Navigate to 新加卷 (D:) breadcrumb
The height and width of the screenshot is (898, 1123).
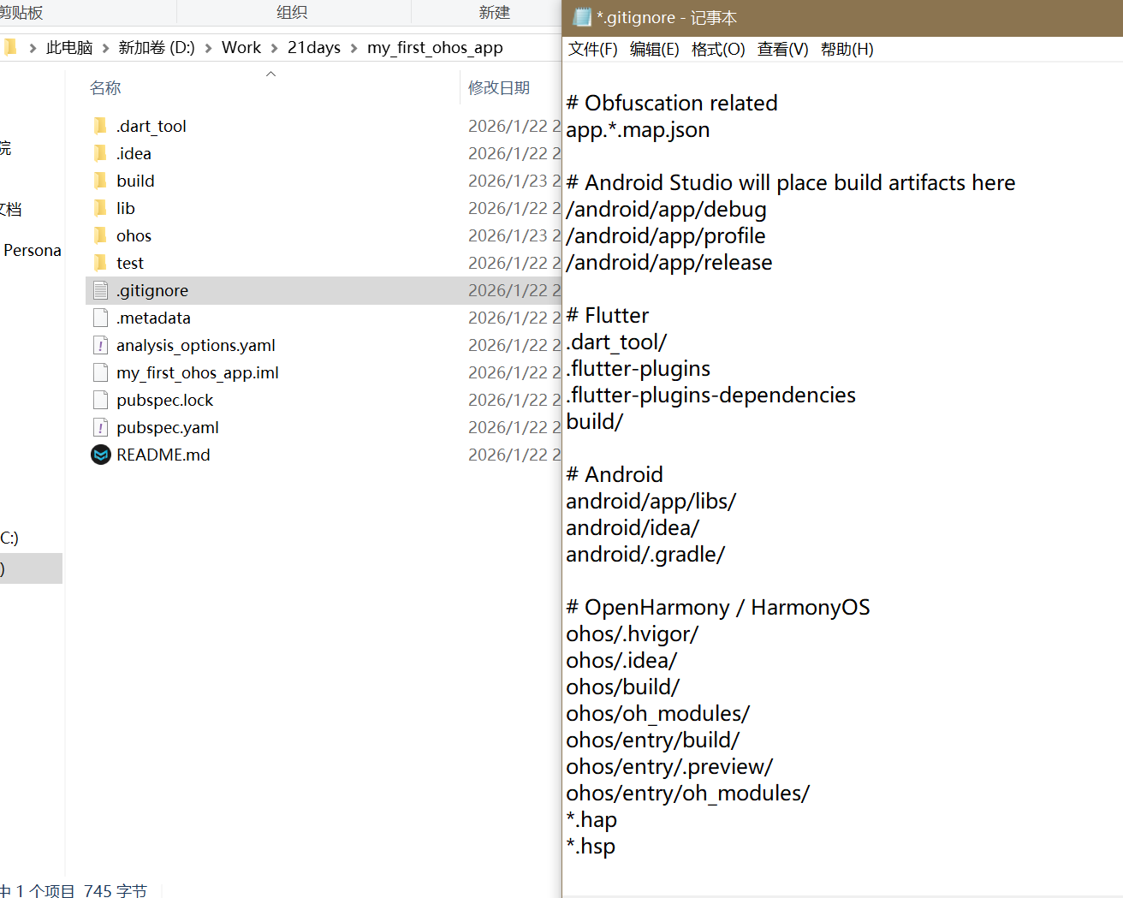157,48
